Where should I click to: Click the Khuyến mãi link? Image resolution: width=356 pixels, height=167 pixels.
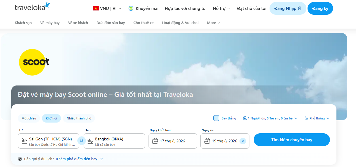pyautogui.click(x=143, y=8)
